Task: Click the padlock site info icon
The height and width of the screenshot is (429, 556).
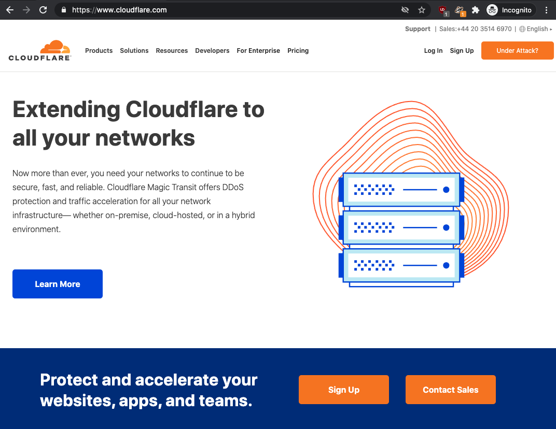Action: tap(64, 10)
